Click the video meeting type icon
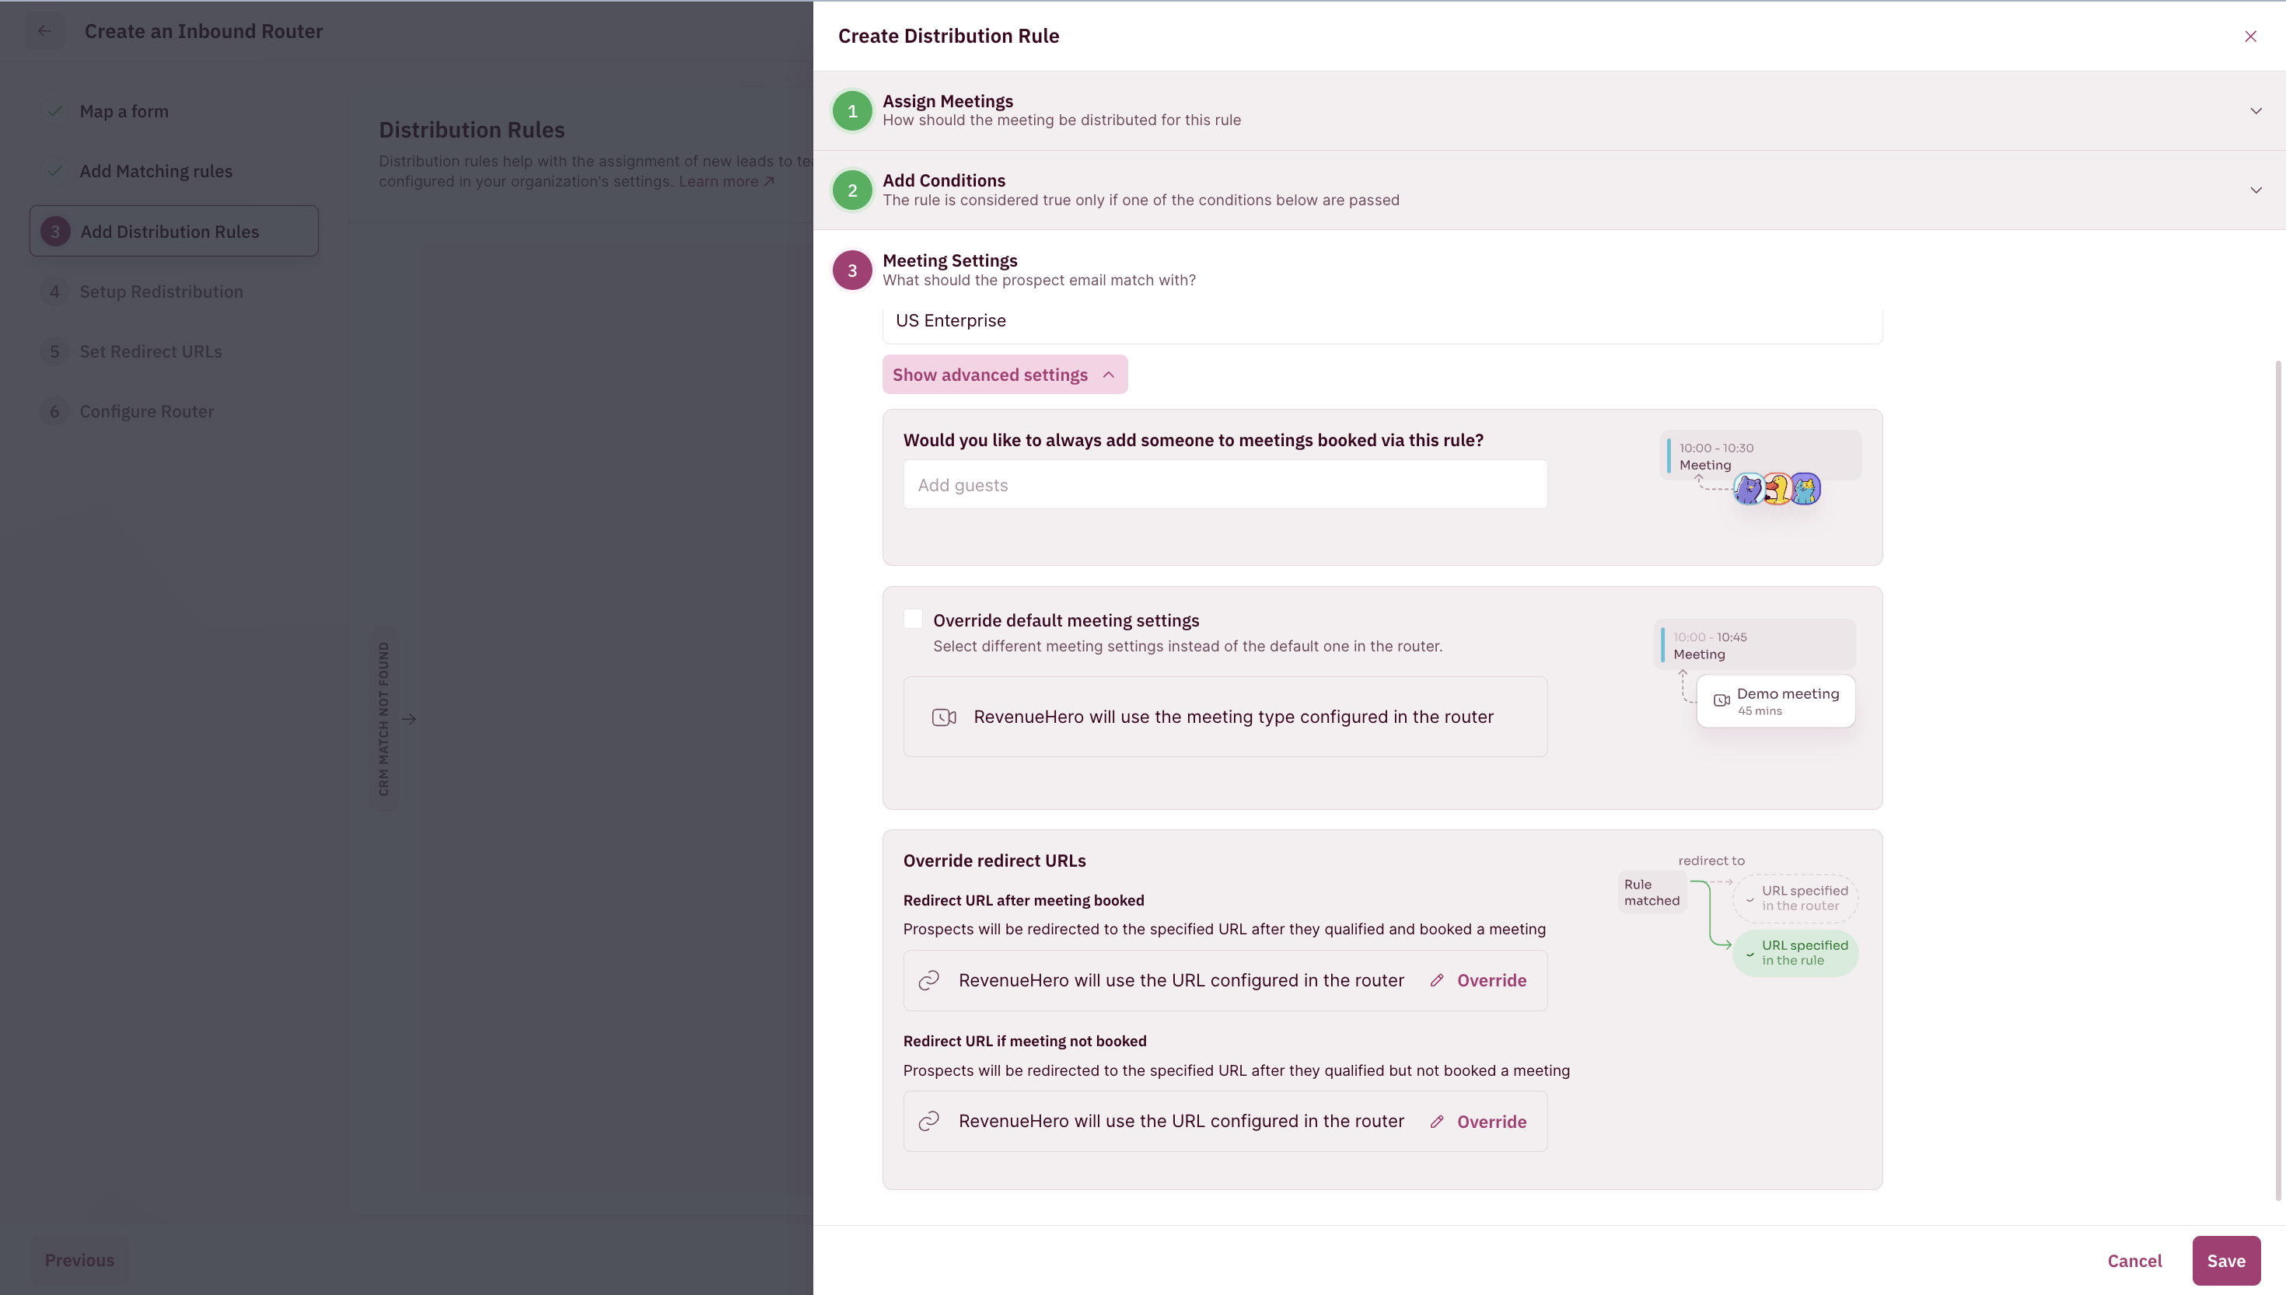2286x1295 pixels. [x=944, y=717]
